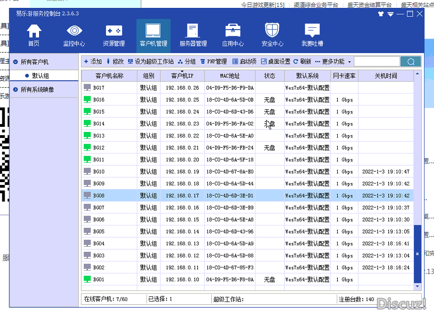Click green monitor icon of BG13
The width and height of the screenshot is (434, 315).
pos(87,136)
